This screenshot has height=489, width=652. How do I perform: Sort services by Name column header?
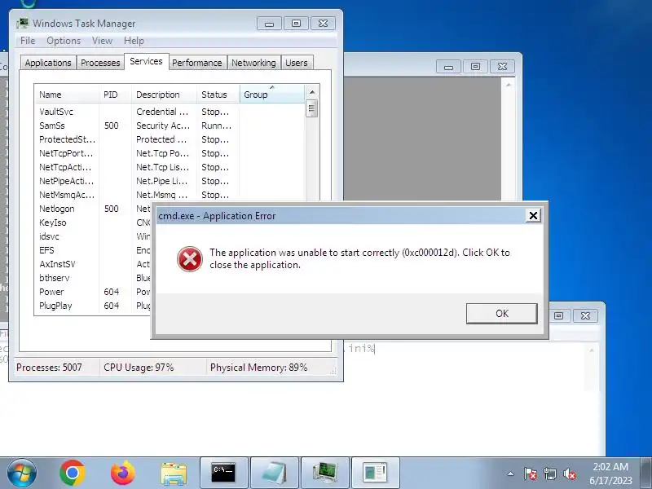click(x=67, y=95)
